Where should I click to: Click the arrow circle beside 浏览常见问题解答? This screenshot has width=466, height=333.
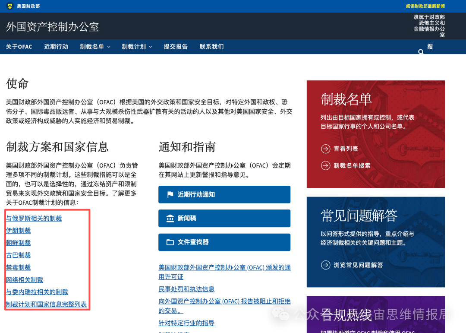click(x=326, y=265)
